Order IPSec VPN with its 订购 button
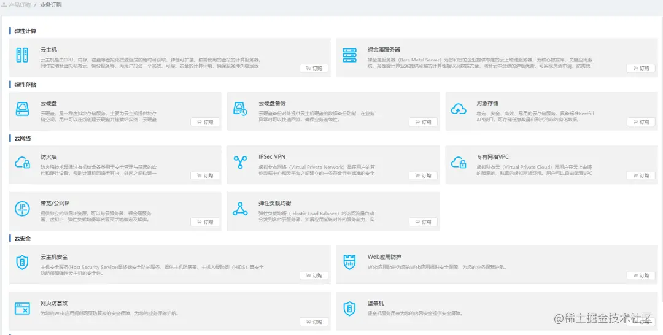The height and width of the screenshot is (335, 663). (423, 175)
